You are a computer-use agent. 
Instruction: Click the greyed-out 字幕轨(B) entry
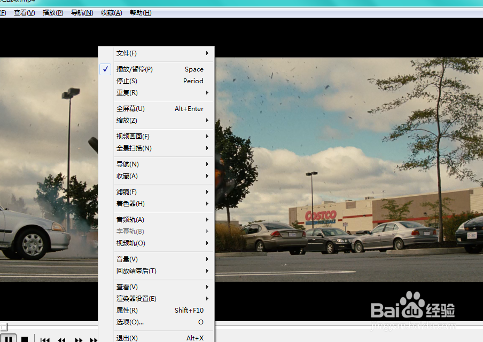click(157, 231)
